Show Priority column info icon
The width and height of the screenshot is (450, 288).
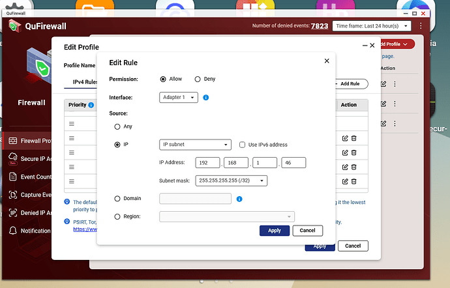tap(91, 105)
